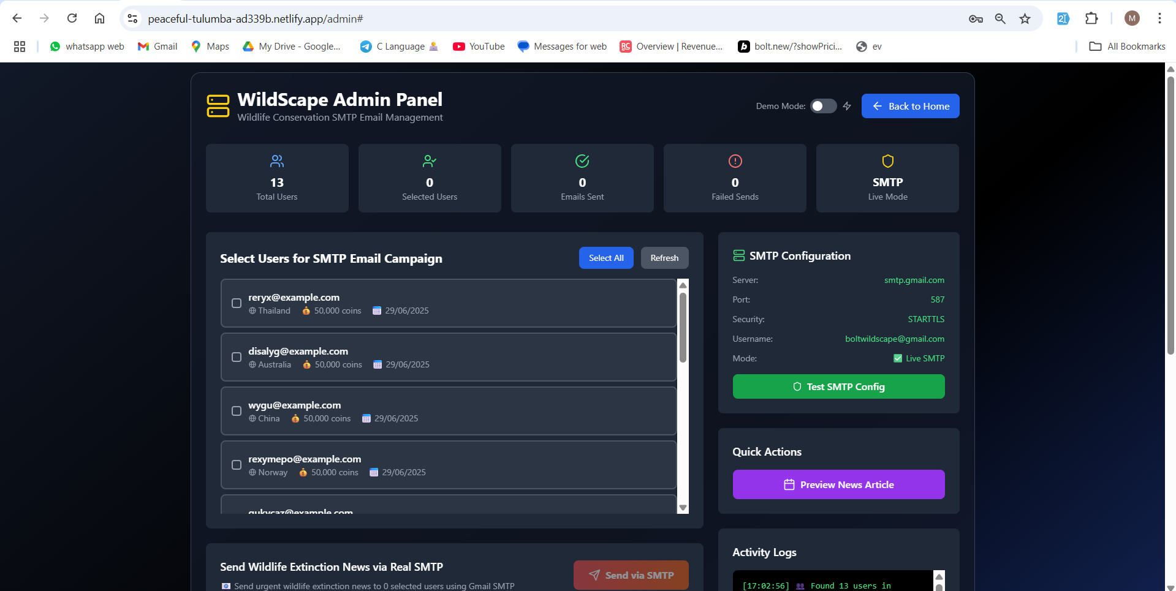Open the My Drive - Google bookmark
Screen dimensions: 1176x591
point(292,47)
